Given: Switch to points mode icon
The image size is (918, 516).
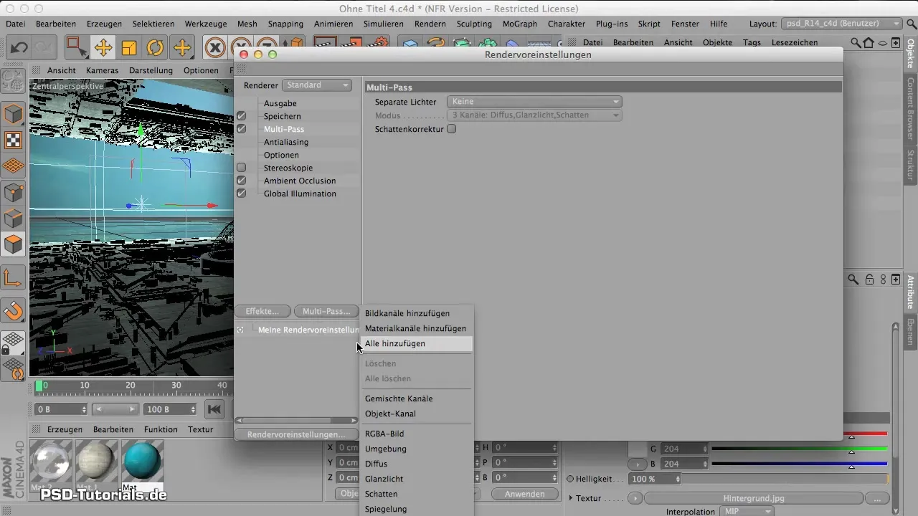Looking at the screenshot, I should pos(13,192).
